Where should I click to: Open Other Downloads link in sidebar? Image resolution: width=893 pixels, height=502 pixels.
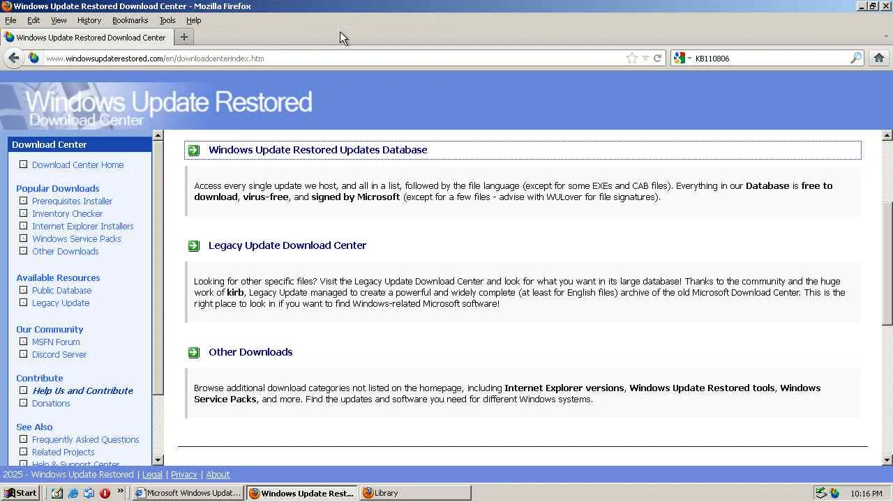pos(66,252)
